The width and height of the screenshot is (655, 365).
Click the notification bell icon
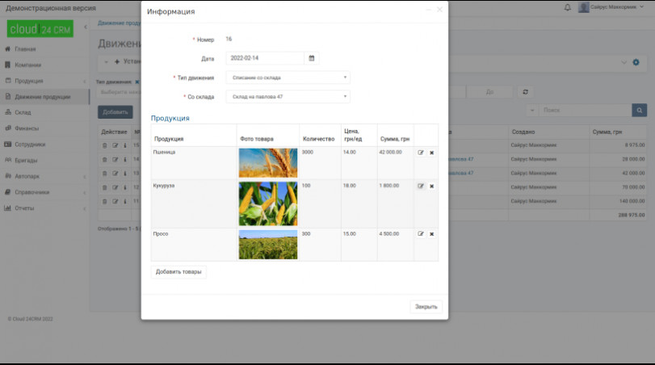(567, 7)
